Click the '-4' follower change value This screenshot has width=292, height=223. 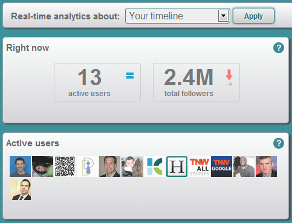pyautogui.click(x=229, y=85)
